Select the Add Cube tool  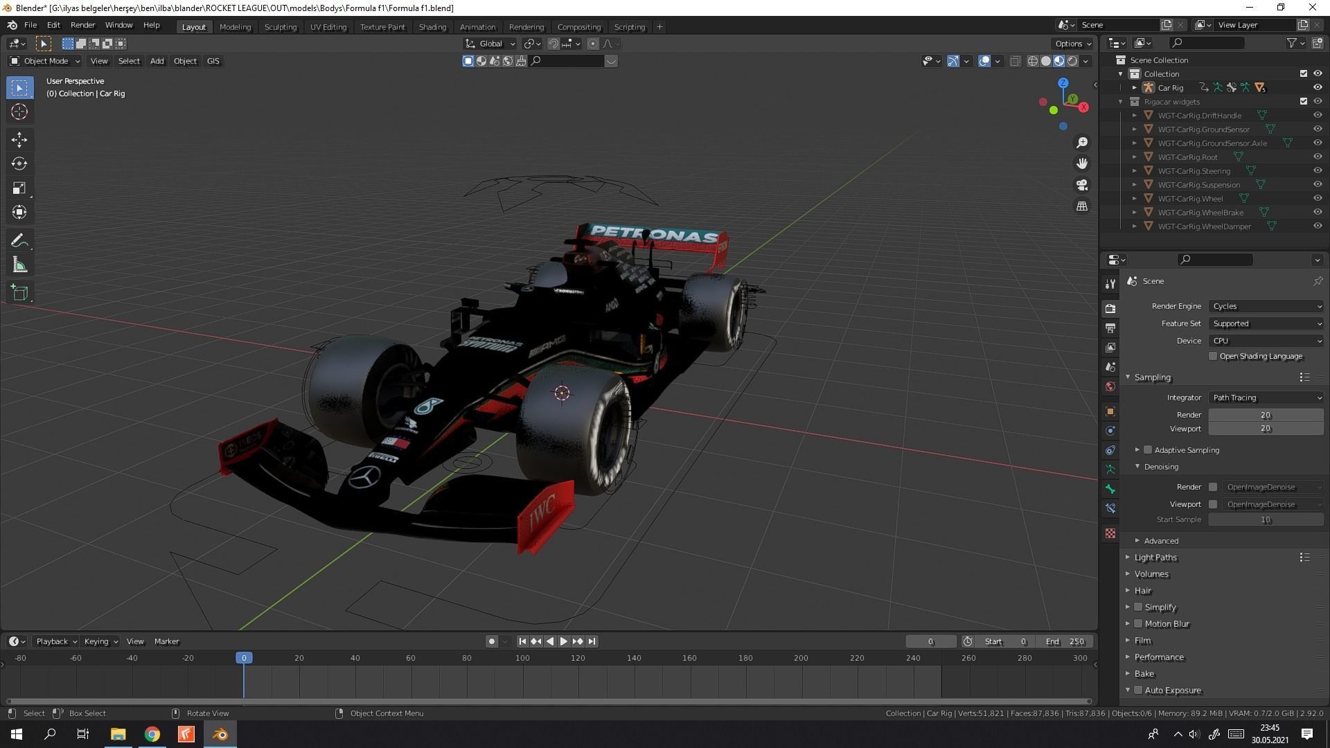[19, 292]
